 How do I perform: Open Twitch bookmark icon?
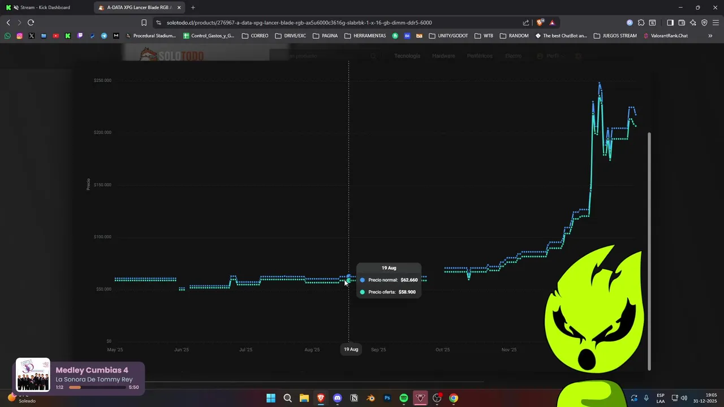pyautogui.click(x=80, y=36)
